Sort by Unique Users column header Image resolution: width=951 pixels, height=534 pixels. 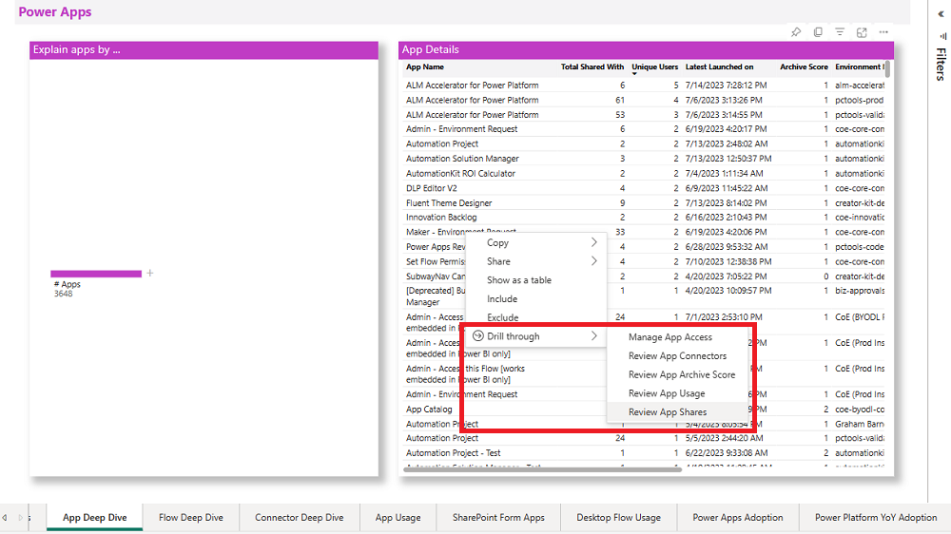tap(654, 67)
